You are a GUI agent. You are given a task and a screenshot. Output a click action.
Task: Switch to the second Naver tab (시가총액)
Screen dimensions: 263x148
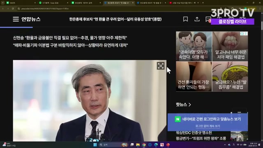point(53,3)
